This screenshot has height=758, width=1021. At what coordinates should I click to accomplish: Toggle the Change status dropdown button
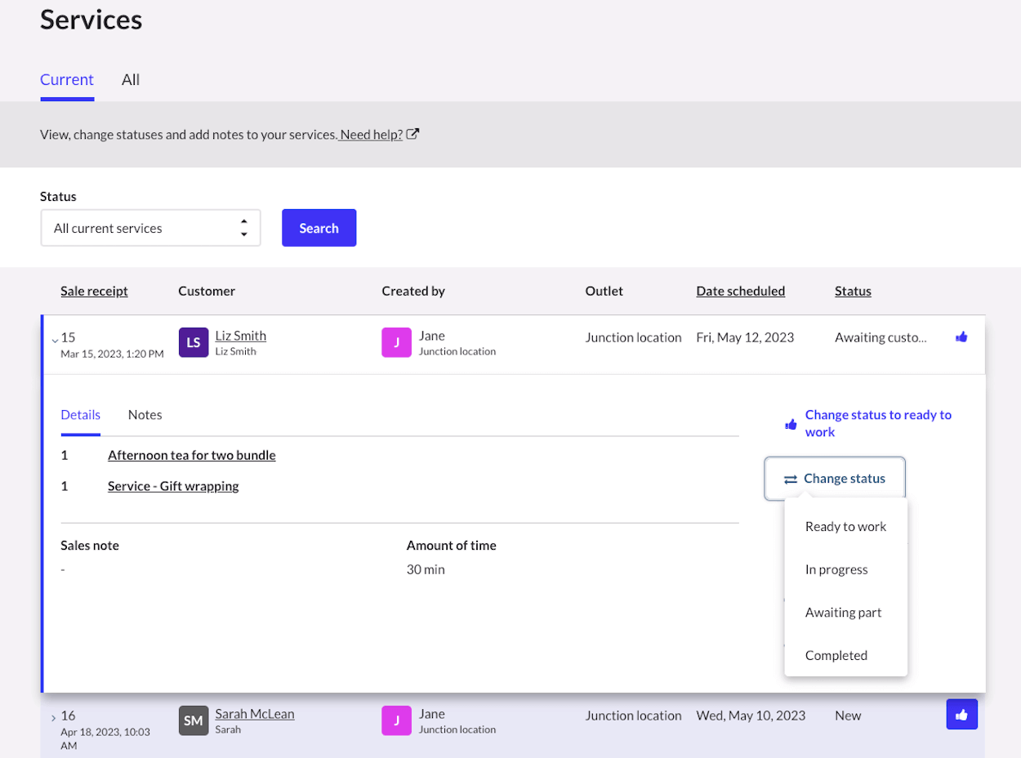pyautogui.click(x=834, y=479)
